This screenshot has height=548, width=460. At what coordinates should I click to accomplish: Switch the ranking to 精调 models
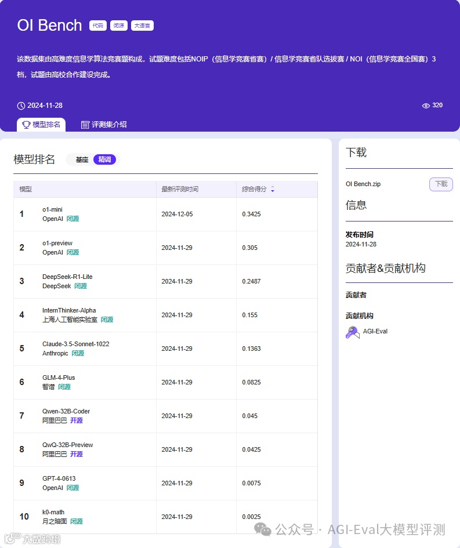tap(104, 159)
